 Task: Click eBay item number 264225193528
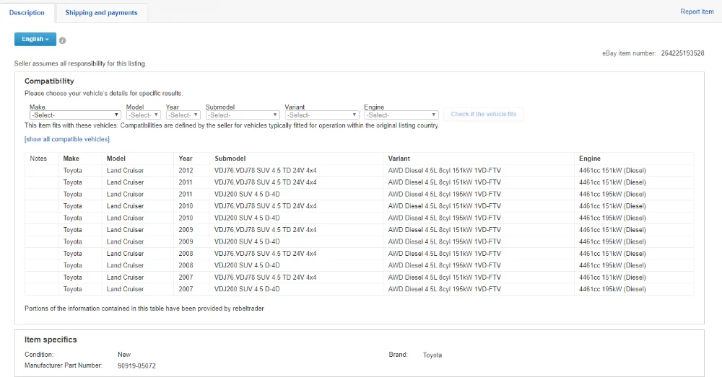click(x=682, y=53)
